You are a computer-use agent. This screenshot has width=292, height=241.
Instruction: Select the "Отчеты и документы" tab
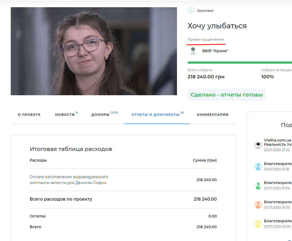[x=156, y=114]
